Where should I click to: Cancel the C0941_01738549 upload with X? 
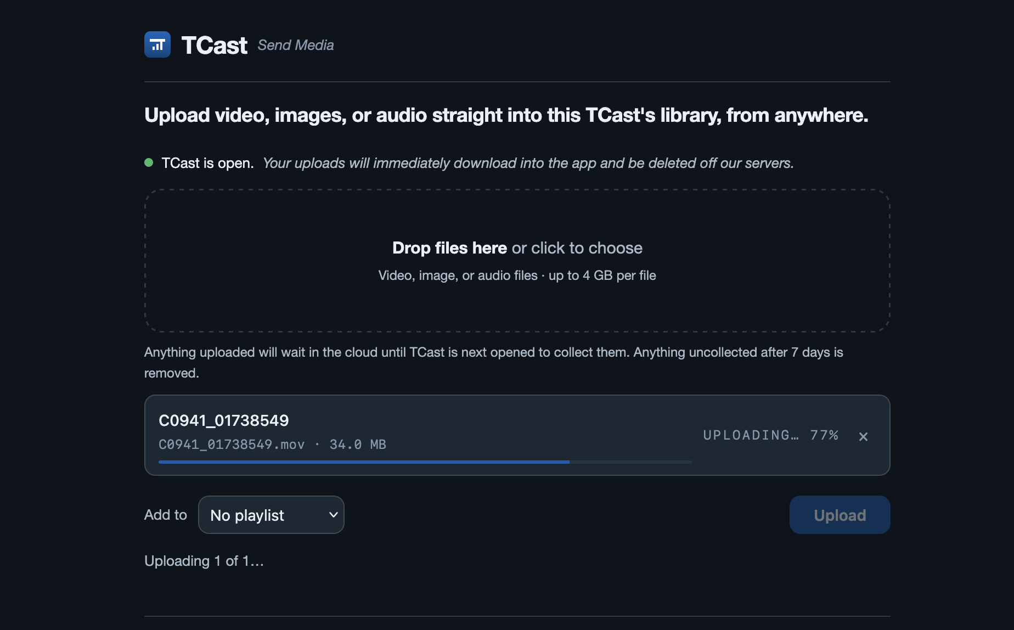point(863,436)
